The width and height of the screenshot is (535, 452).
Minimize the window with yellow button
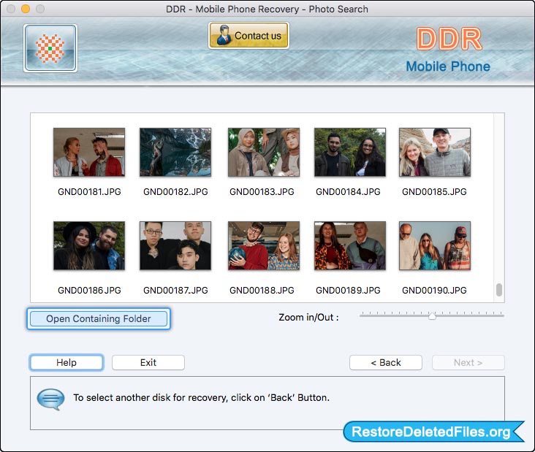tap(26, 9)
